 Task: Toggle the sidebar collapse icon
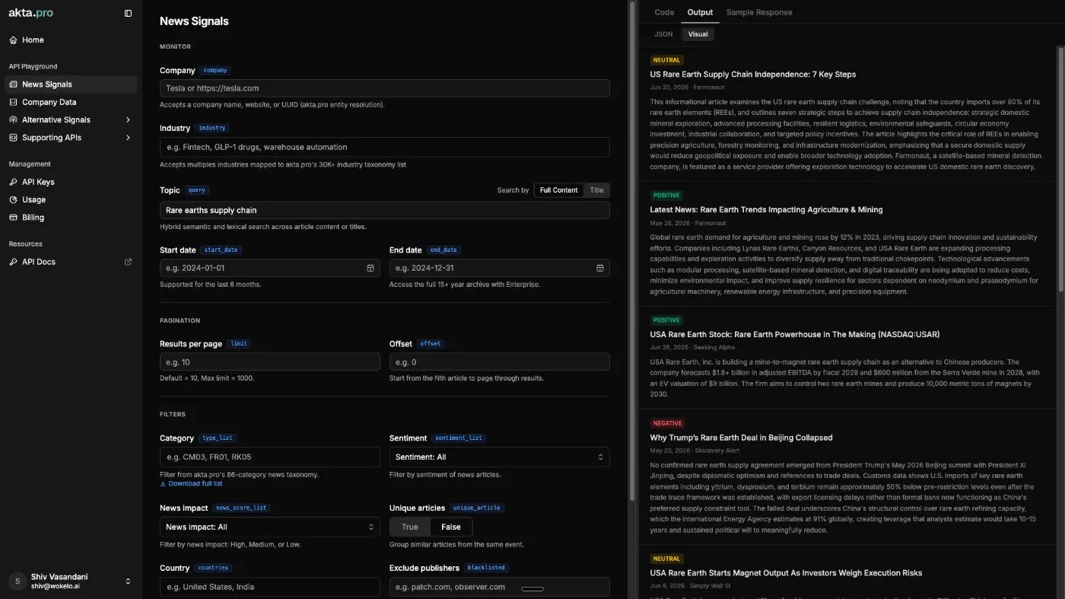128,13
